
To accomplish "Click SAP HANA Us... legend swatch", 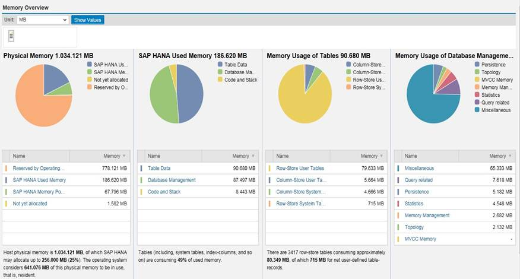I will 89,64.
